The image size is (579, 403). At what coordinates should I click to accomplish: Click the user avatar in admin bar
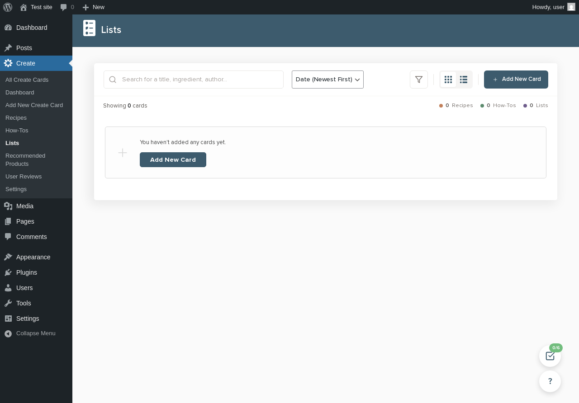(x=571, y=7)
